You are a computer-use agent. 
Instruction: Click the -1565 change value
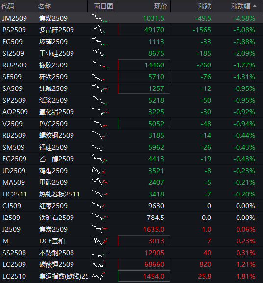point(202,30)
